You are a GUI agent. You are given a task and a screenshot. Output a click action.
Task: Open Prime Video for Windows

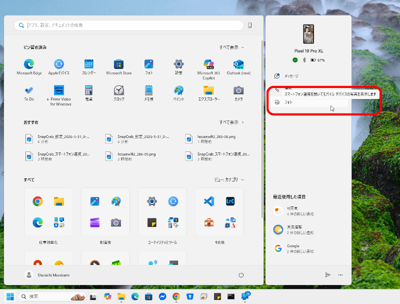tap(59, 95)
